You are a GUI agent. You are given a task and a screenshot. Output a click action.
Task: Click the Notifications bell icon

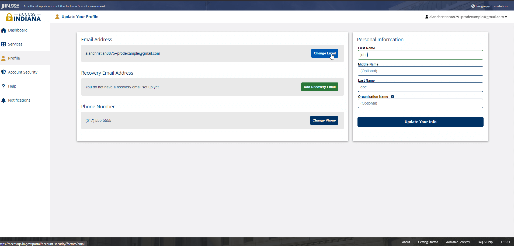[x=4, y=100]
